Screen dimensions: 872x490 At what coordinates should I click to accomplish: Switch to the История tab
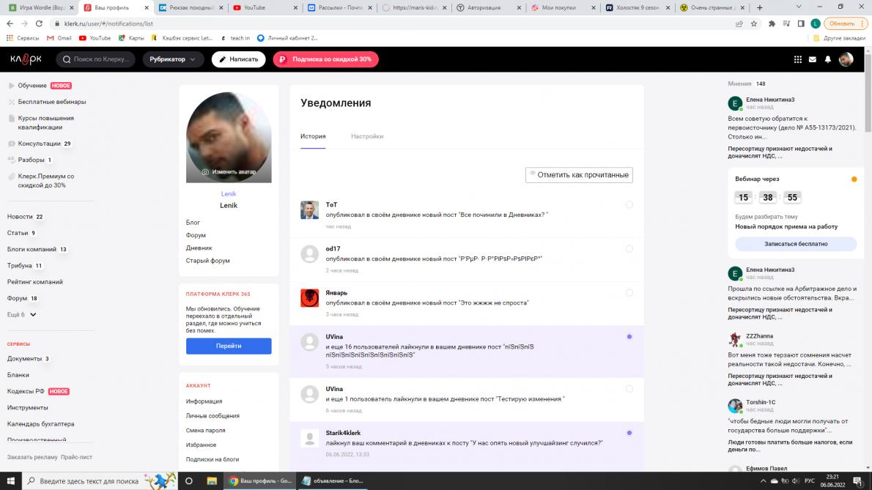[x=313, y=136]
